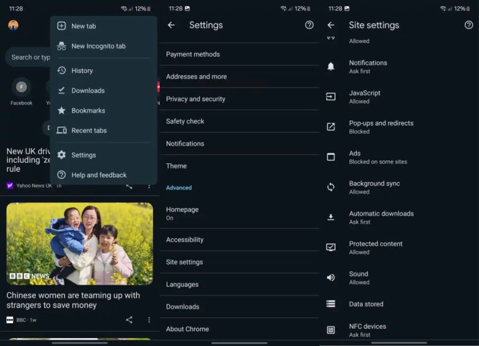
Task: Open Privacy and security settings
Action: (195, 99)
